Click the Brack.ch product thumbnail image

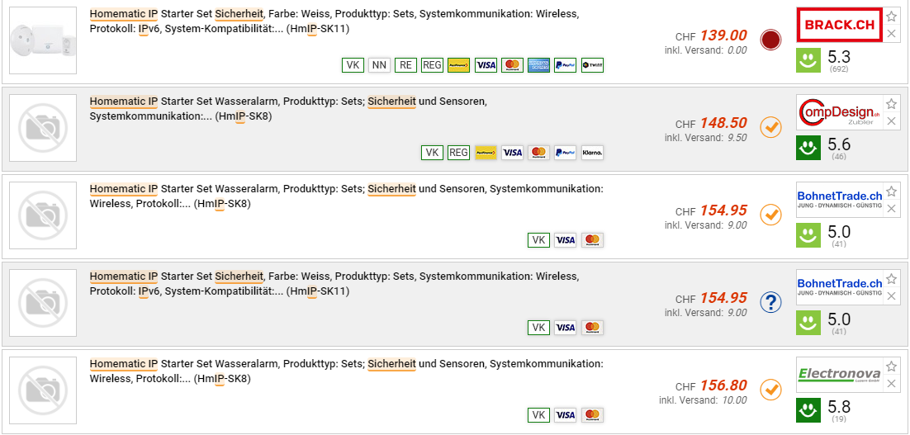(x=43, y=40)
